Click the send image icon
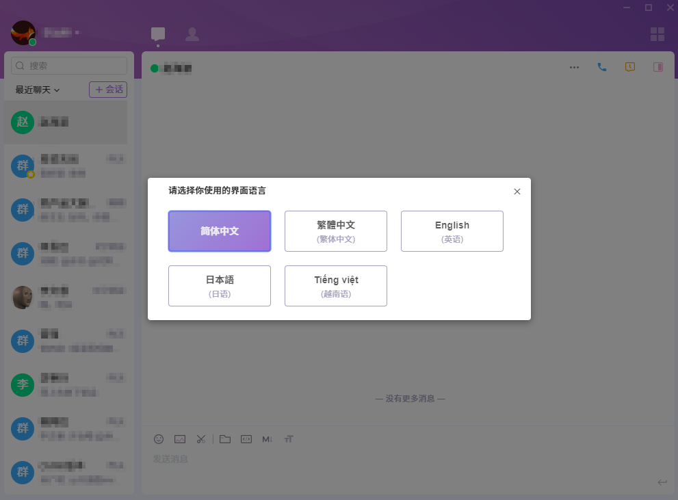The image size is (678, 500). [x=180, y=439]
